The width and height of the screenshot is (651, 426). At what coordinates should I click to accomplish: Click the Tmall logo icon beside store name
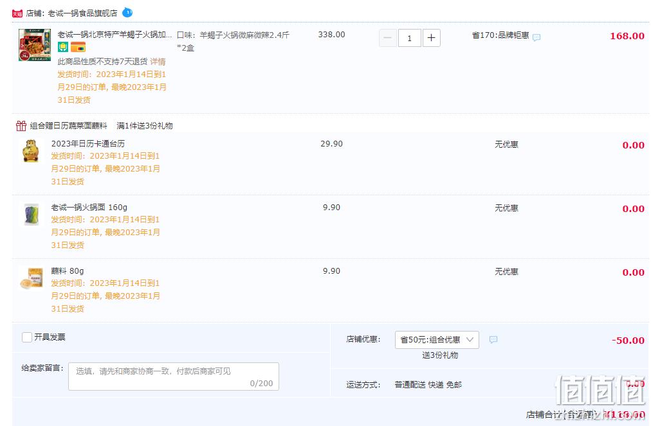point(17,13)
